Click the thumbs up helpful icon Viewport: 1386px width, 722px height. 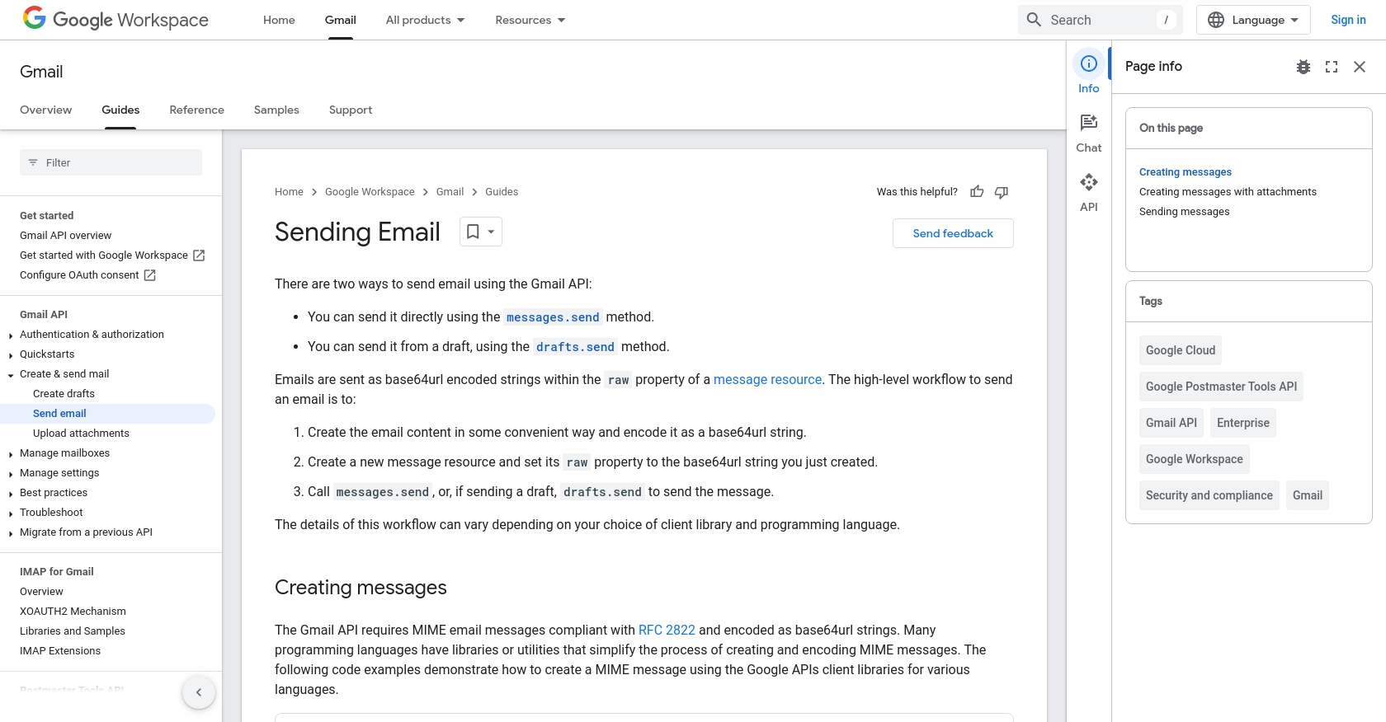pyautogui.click(x=977, y=192)
